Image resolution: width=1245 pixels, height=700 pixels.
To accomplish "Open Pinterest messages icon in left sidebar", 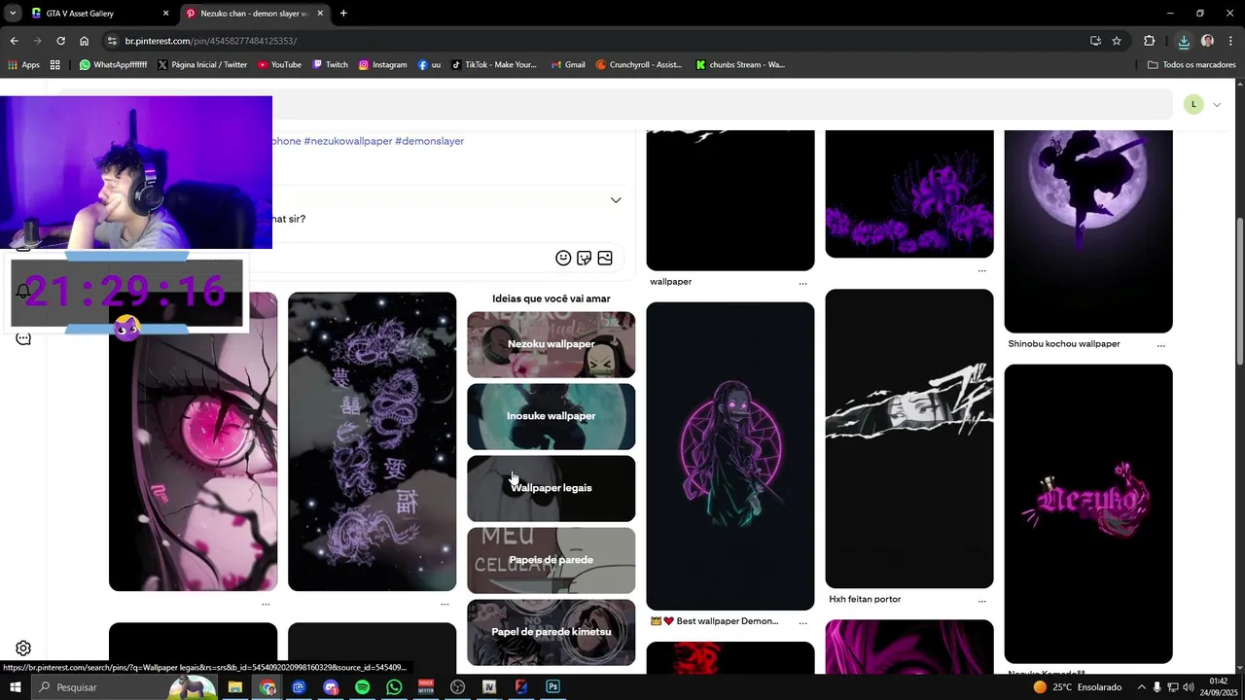I will [x=23, y=338].
